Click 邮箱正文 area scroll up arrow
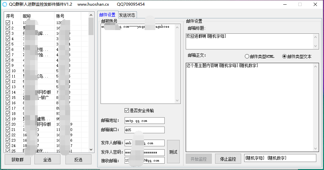324x170 pixels. click(315, 66)
